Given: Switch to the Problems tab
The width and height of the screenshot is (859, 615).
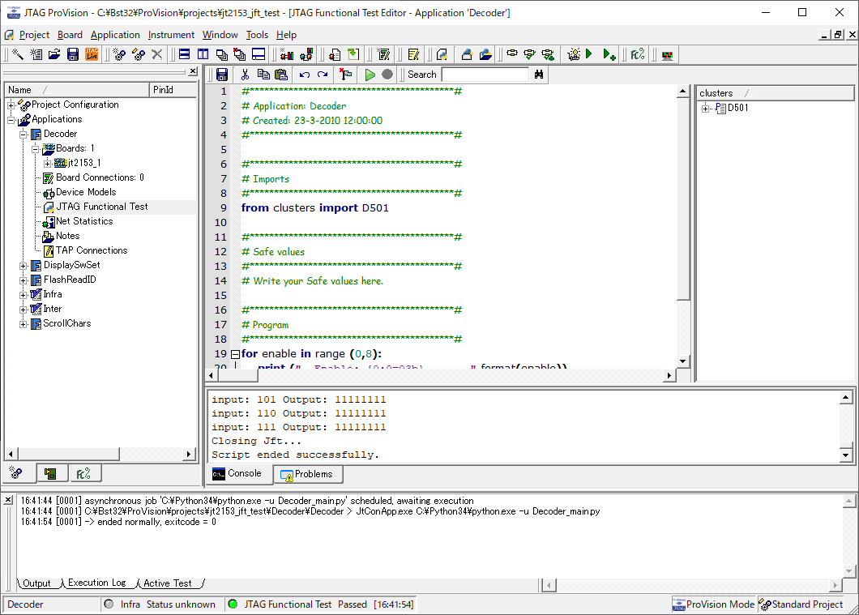Looking at the screenshot, I should click(308, 474).
